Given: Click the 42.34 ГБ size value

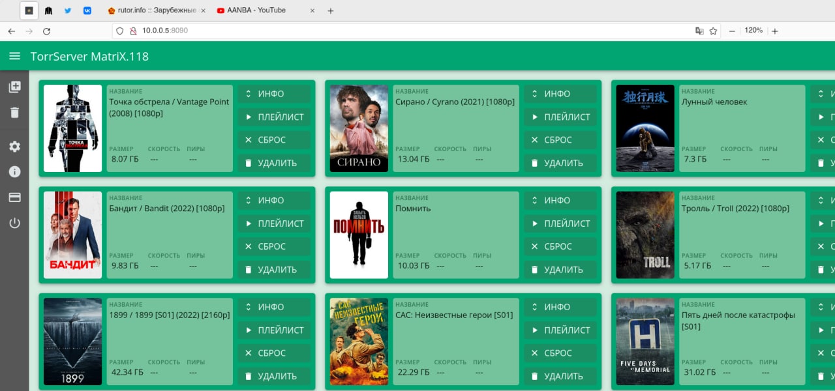Looking at the screenshot, I should pos(127,372).
